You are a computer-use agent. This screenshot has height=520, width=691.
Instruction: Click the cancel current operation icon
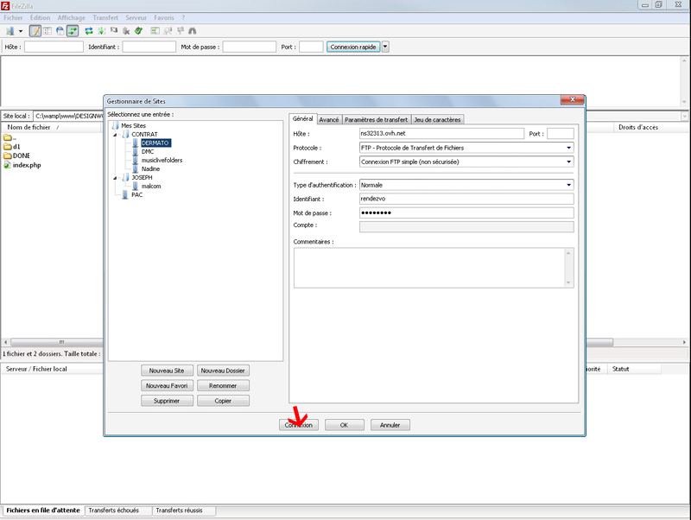tap(114, 31)
